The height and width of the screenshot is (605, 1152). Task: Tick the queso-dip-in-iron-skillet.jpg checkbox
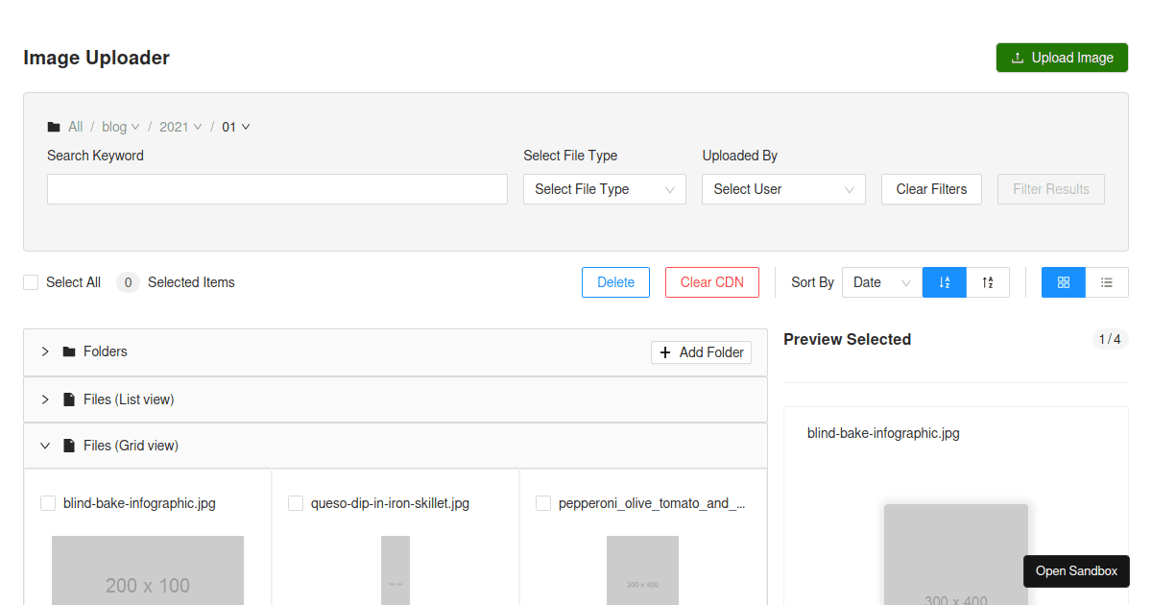296,503
